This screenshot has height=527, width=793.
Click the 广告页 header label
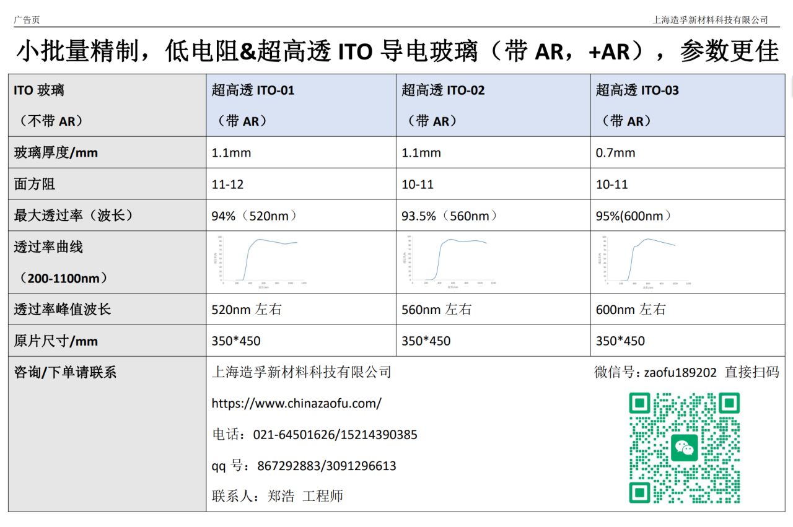[27, 20]
